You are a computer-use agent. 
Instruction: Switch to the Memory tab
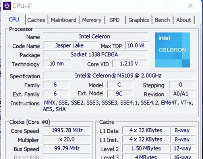click(x=92, y=20)
